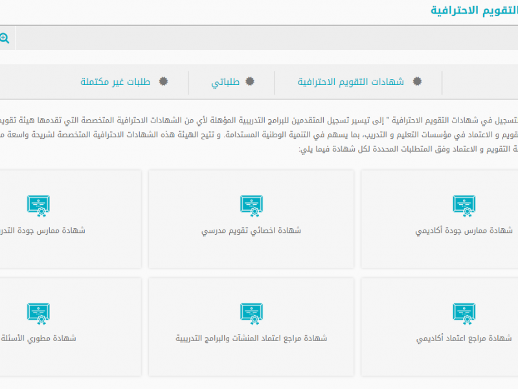Click the التقويم الاحترافية page heading

pyautogui.click(x=474, y=10)
